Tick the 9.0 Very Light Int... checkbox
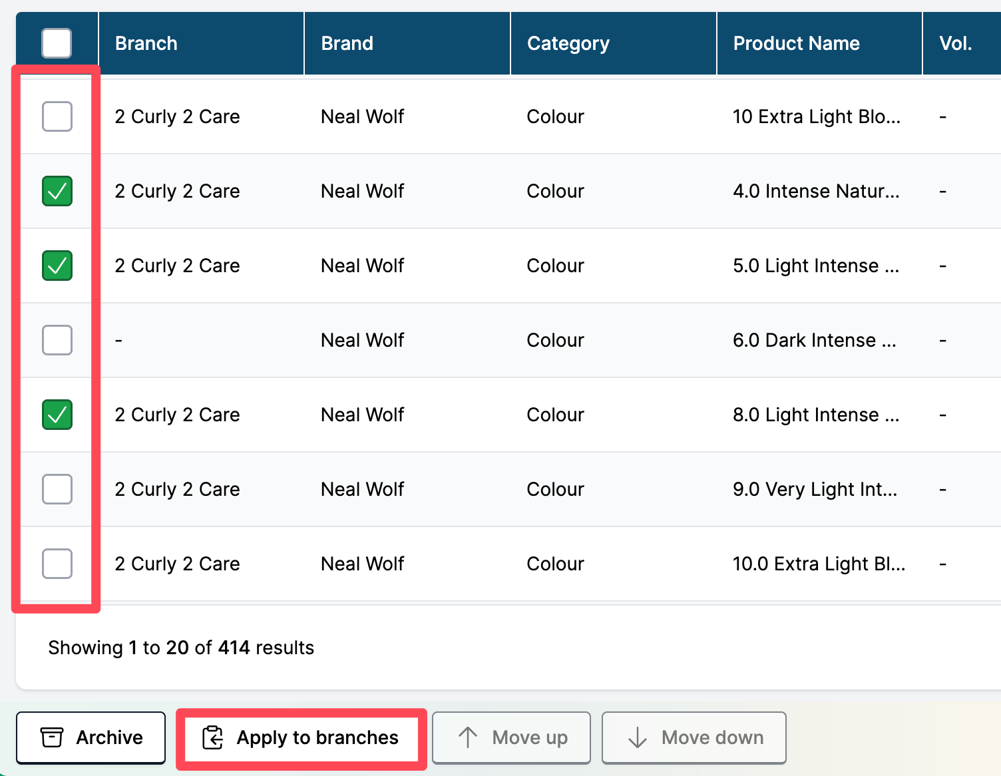 pyautogui.click(x=57, y=489)
